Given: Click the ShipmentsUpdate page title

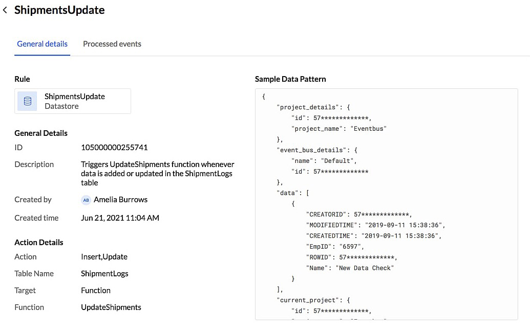Looking at the screenshot, I should 59,10.
